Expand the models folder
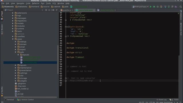This screenshot has width=183, height=103. [13, 23]
